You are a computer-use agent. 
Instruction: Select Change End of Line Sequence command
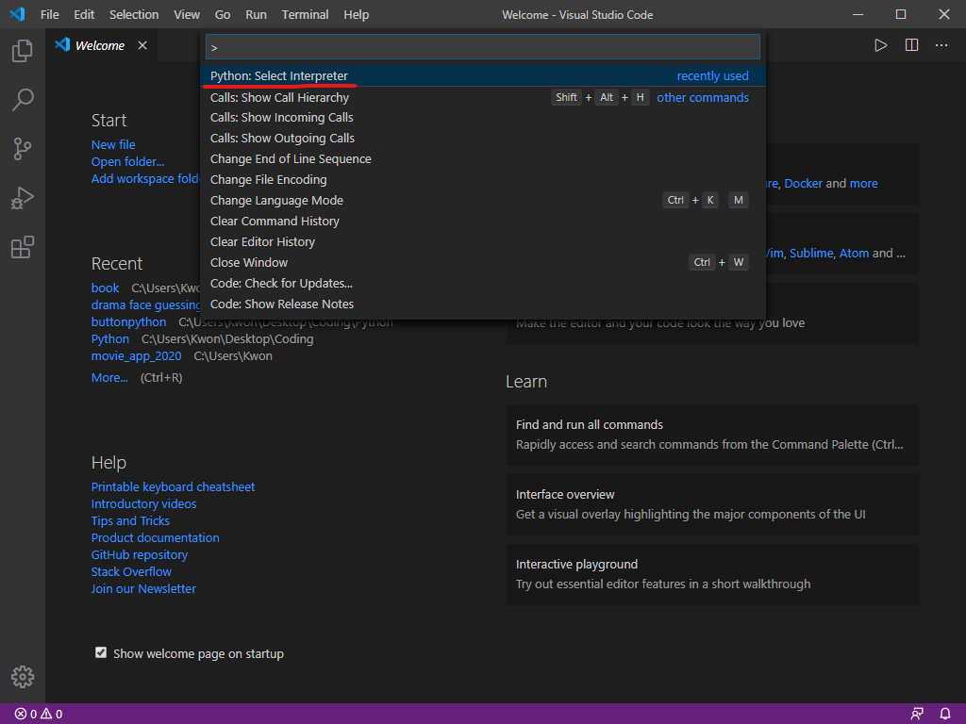[483, 158]
